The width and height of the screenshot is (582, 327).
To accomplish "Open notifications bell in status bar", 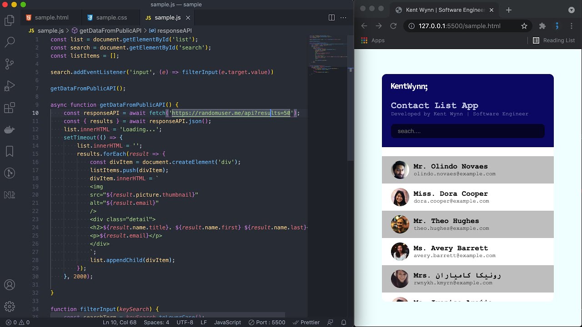I will point(344,322).
